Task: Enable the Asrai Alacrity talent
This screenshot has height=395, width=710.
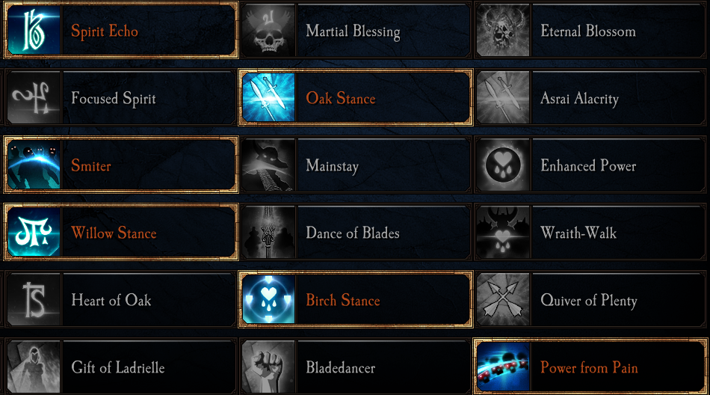Action: coord(579,98)
